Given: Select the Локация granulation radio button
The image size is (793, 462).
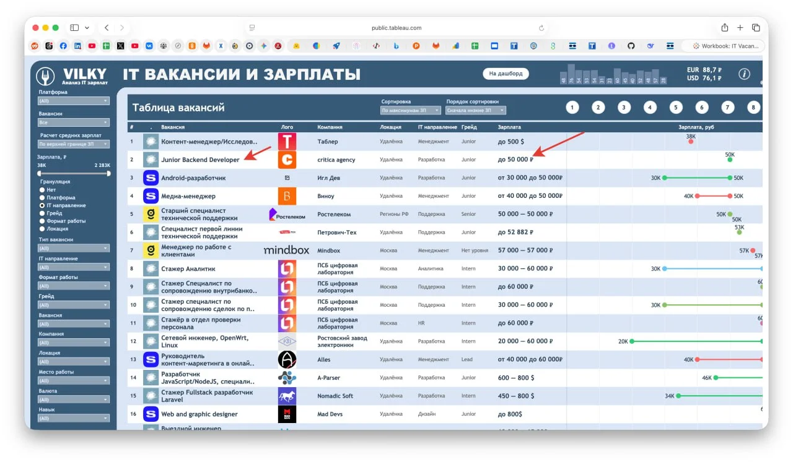Looking at the screenshot, I should [42, 229].
